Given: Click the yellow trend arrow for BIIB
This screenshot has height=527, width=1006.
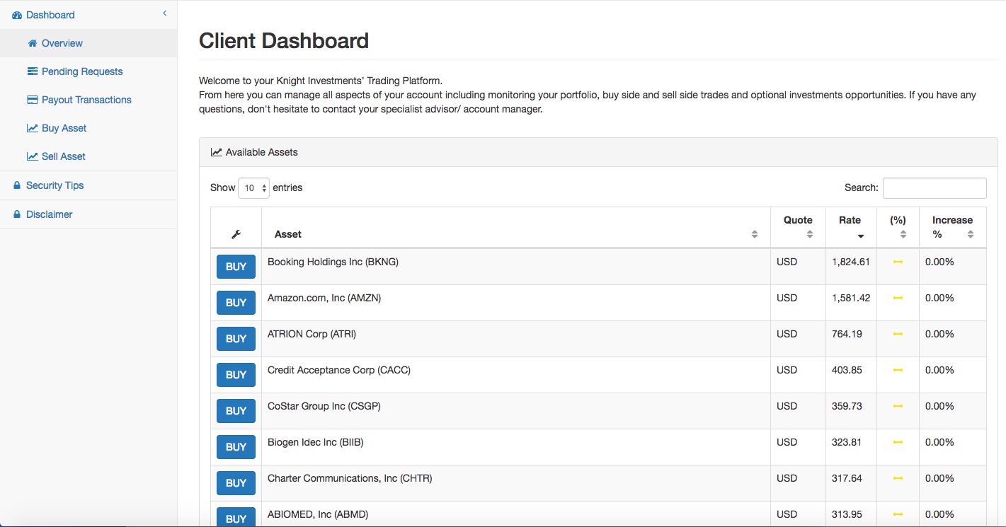Looking at the screenshot, I should (x=898, y=442).
